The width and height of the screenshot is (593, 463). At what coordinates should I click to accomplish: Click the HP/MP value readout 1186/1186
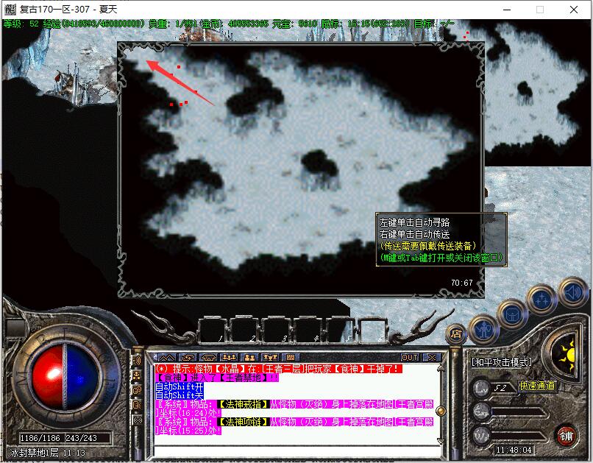(40, 438)
